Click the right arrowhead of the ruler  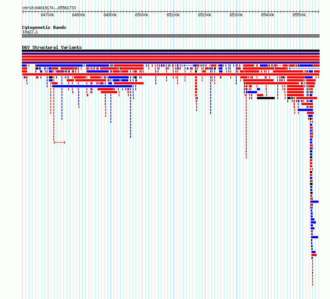tap(319, 11)
